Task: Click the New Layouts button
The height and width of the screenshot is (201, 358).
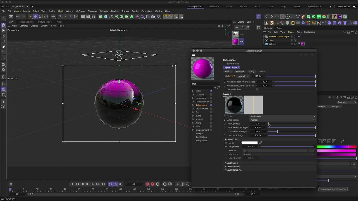Action: click(x=343, y=6)
